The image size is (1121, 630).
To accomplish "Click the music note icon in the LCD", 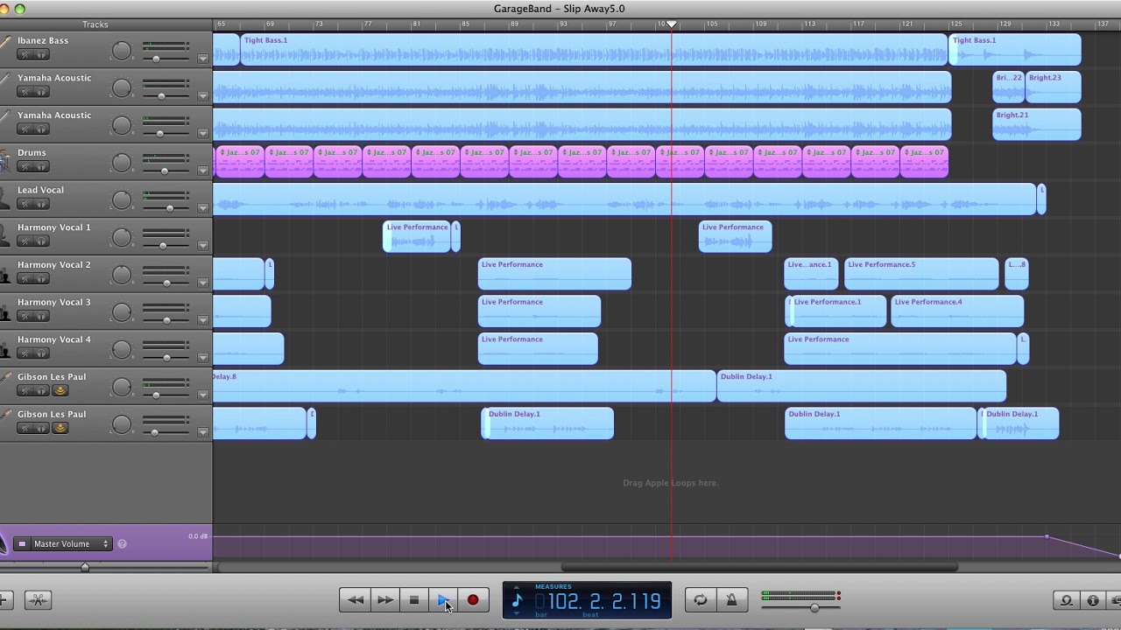I will tap(517, 600).
